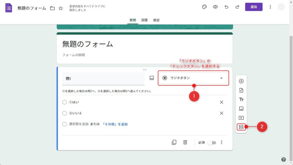Image resolution: width=293 pixels, height=165 pixels.
Task: Add a new question
Action: (241, 81)
